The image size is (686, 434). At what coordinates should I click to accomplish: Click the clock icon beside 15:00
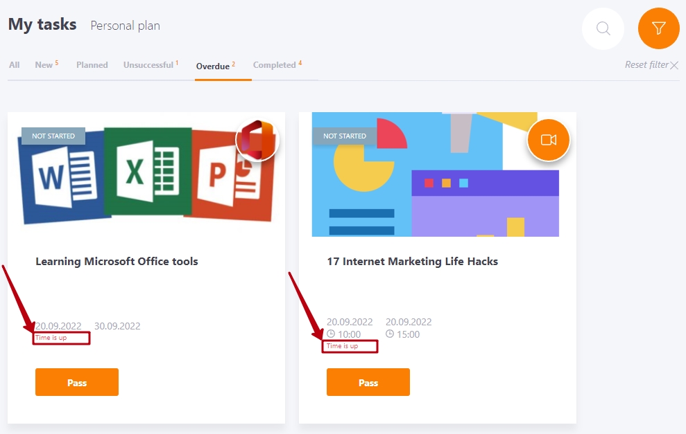click(x=390, y=334)
